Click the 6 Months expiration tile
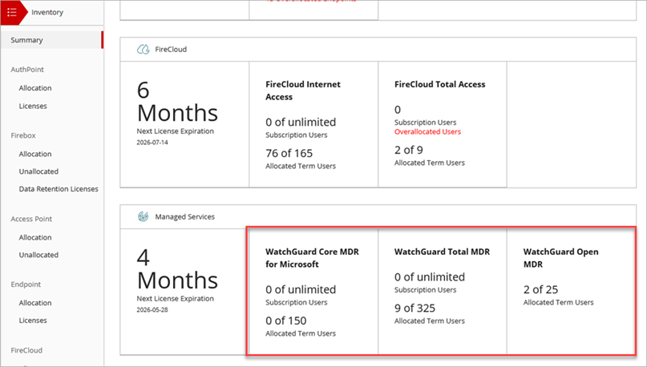This screenshot has width=647, height=367. click(184, 124)
